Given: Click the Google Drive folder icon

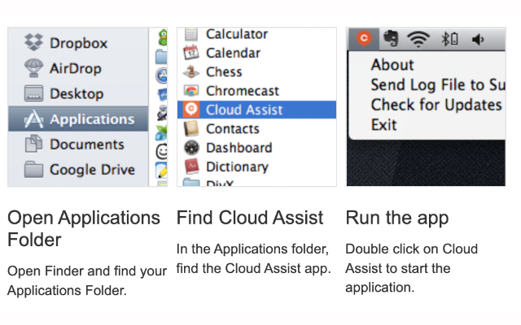Looking at the screenshot, I should 33,169.
